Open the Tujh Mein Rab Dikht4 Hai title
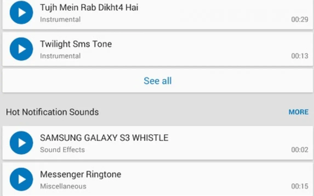The image size is (314, 196). point(89,7)
